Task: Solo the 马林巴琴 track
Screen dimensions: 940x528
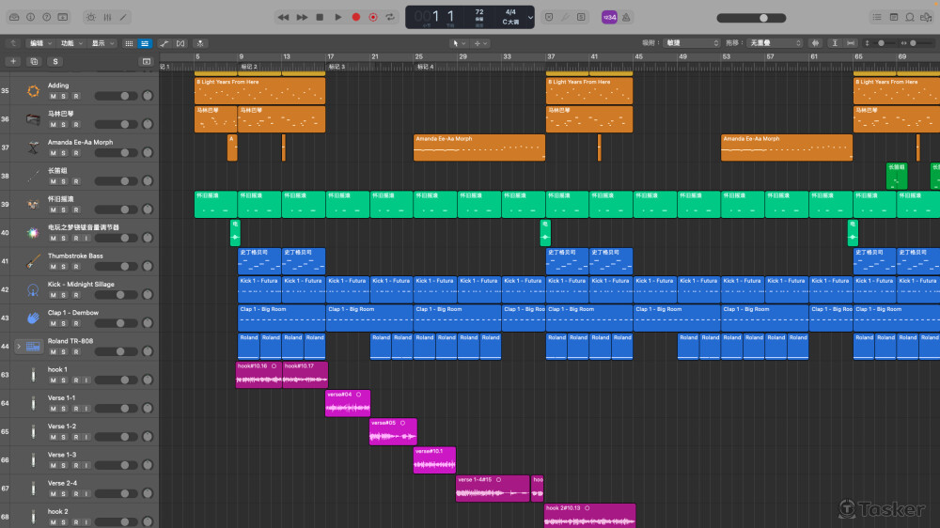Action: tap(64, 125)
